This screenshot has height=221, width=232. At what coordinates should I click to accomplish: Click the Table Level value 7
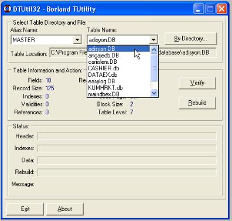pos(131,112)
